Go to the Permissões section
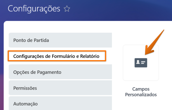Viewport: 172px width, 110px height. tap(60, 88)
